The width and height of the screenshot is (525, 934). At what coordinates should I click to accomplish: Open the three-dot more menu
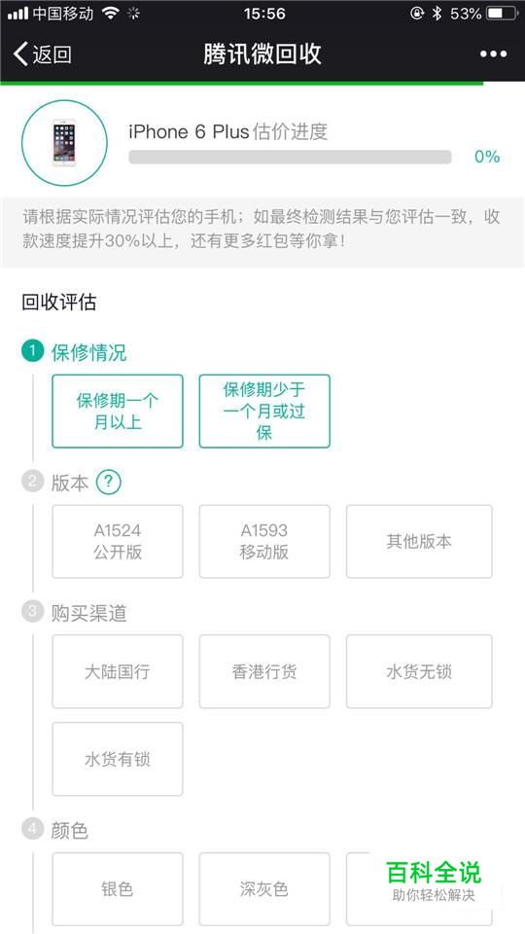(x=494, y=54)
